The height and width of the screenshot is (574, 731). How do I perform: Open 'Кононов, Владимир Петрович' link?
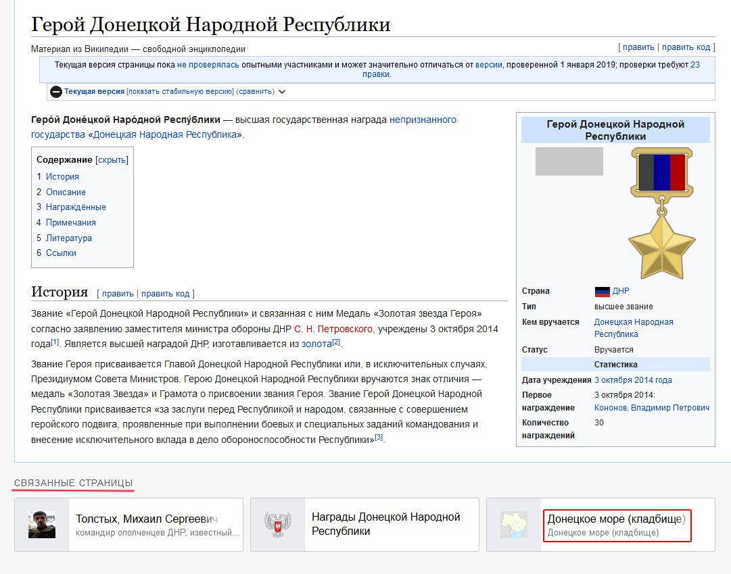(652, 408)
